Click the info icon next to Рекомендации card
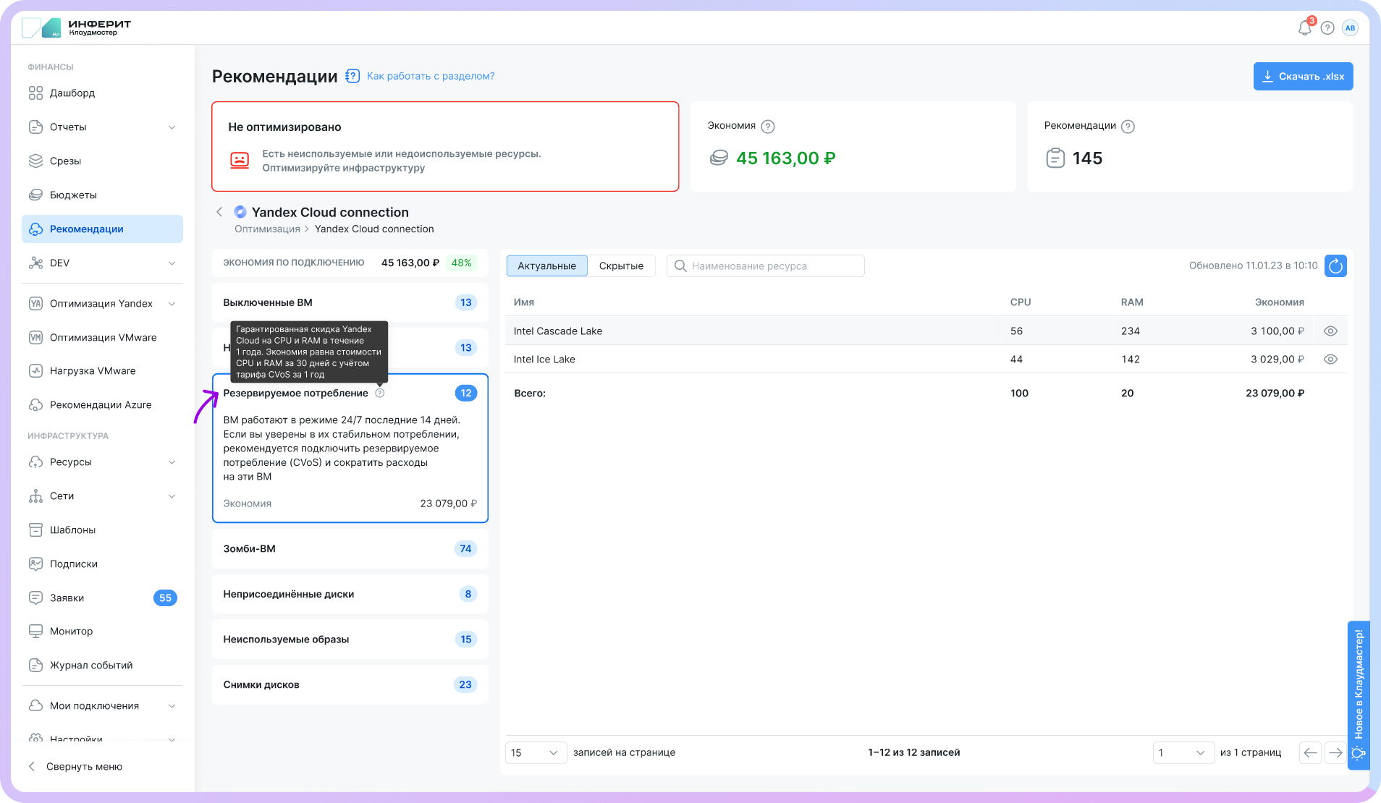This screenshot has height=803, width=1381. pyautogui.click(x=1128, y=127)
